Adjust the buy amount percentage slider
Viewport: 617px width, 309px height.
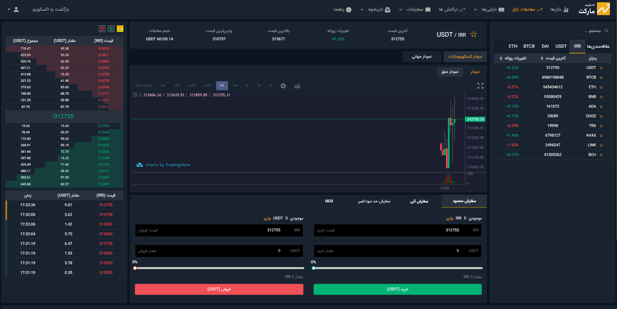[398, 268]
